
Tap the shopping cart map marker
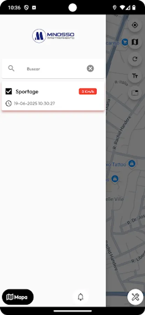click(125, 42)
